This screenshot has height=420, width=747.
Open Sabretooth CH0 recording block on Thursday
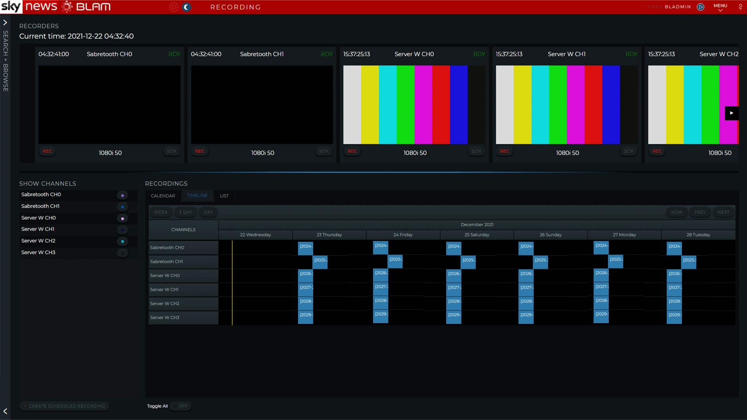(306, 248)
